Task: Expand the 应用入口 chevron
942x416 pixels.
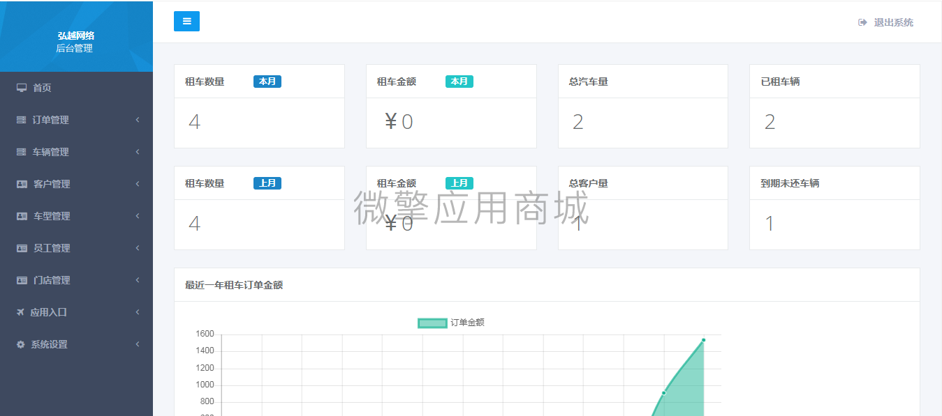Action: [138, 312]
